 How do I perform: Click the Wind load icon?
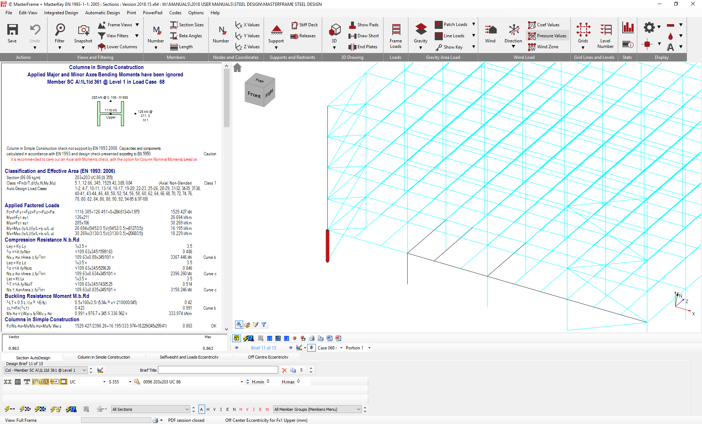[491, 30]
